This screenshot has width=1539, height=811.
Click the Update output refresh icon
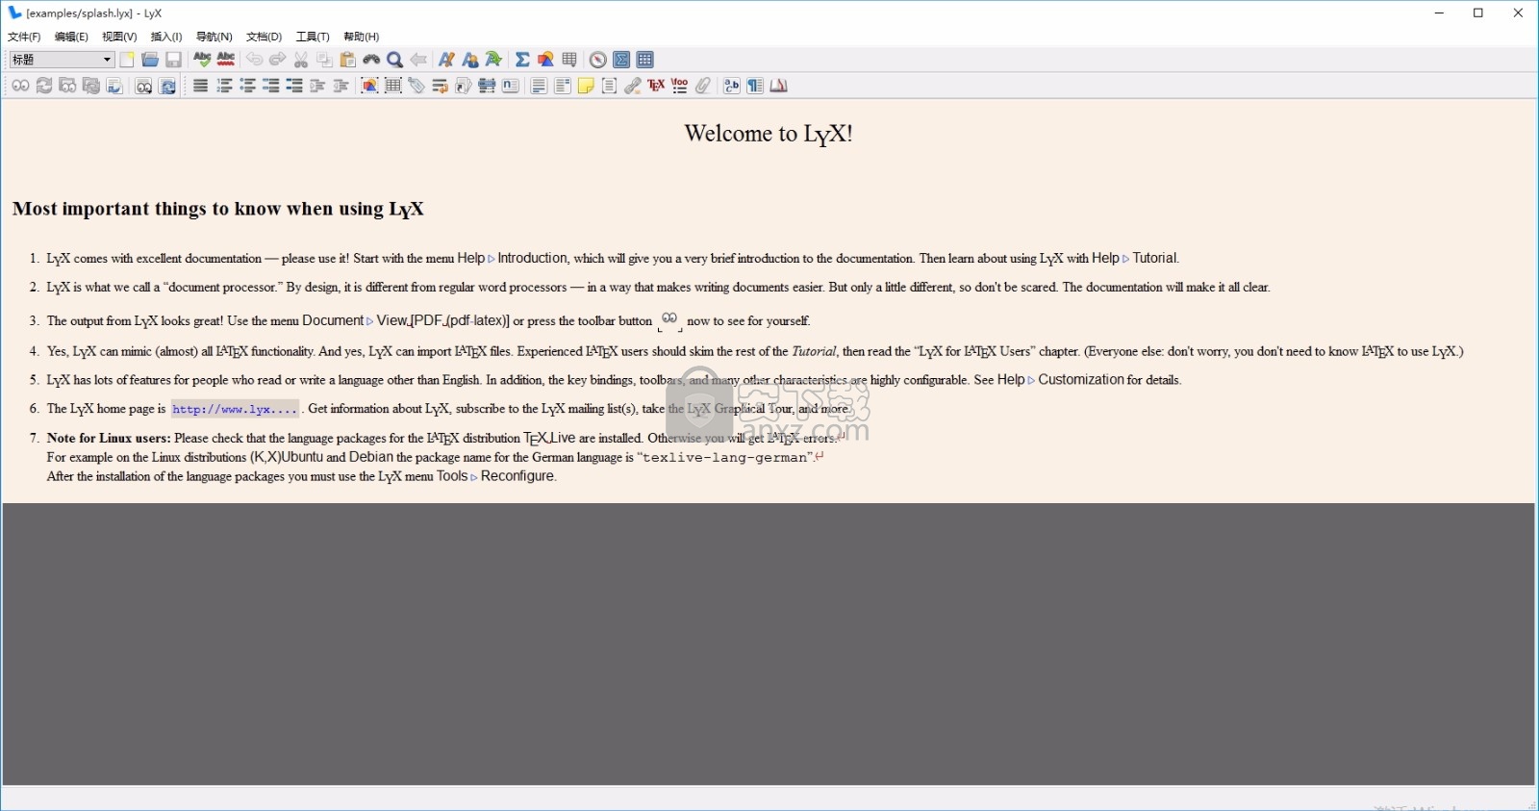(x=44, y=86)
